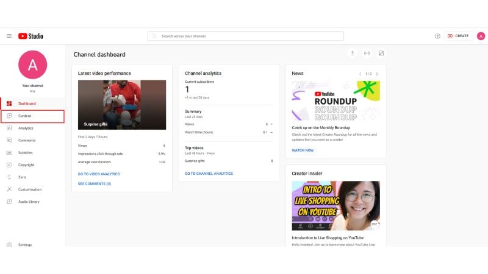
Task: Click the Audio library icon
Action: [x=9, y=202]
